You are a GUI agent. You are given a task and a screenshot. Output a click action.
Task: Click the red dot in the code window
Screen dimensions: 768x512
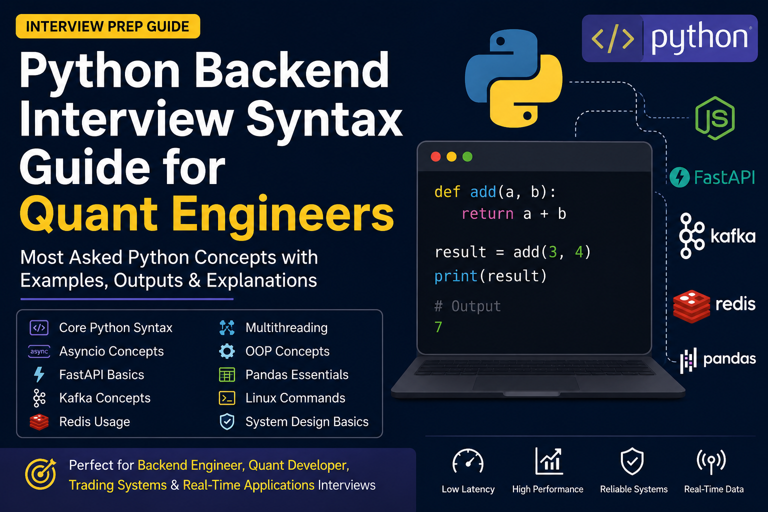tap(435, 157)
